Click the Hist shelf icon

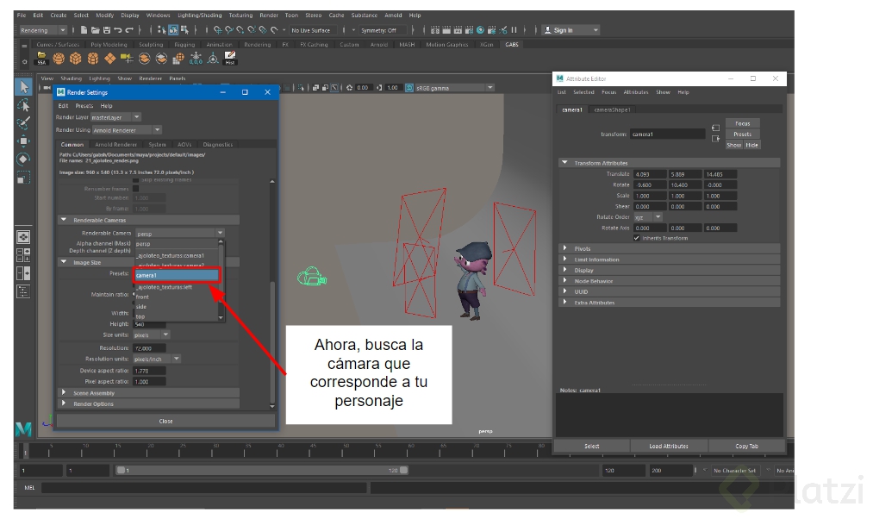230,58
